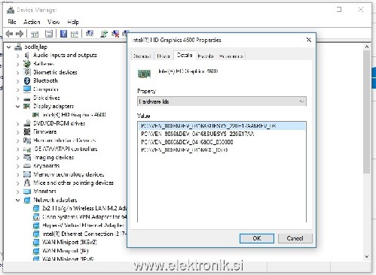Click the Imaging devices camera icon

(27, 157)
